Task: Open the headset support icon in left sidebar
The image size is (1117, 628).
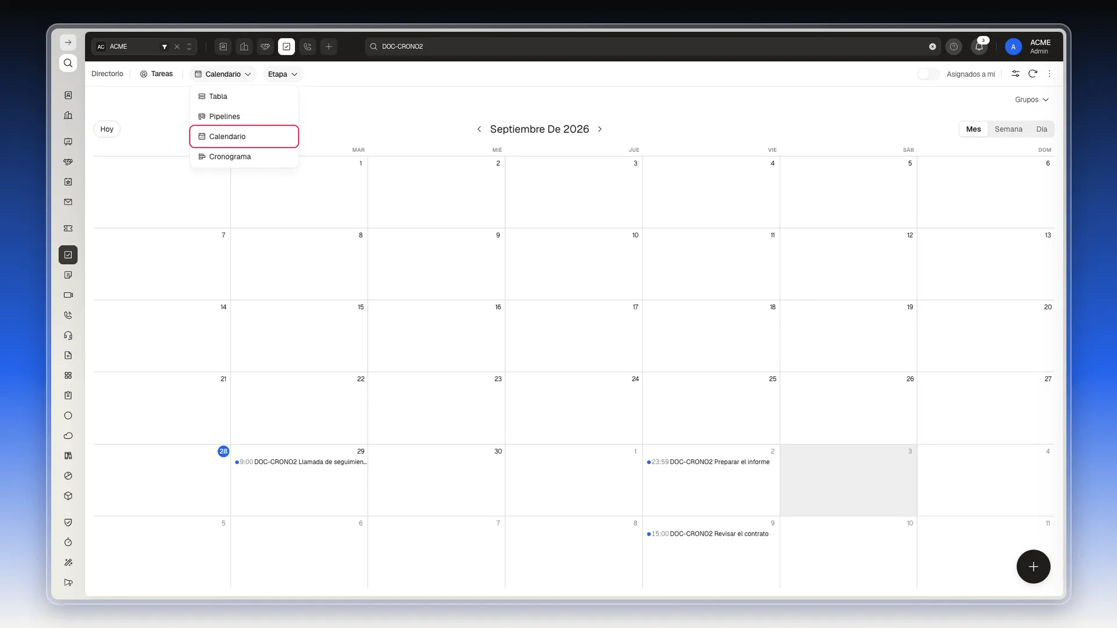Action: 68,336
